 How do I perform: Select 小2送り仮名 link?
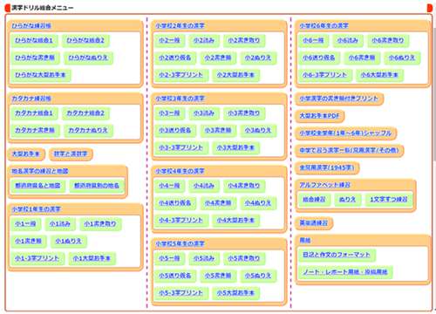(175, 58)
